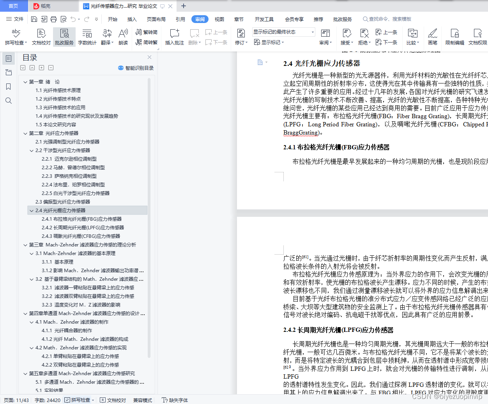This screenshot has height=404, width=488.
Task: Click the save icon in quick toolbar
Action: coord(34,19)
